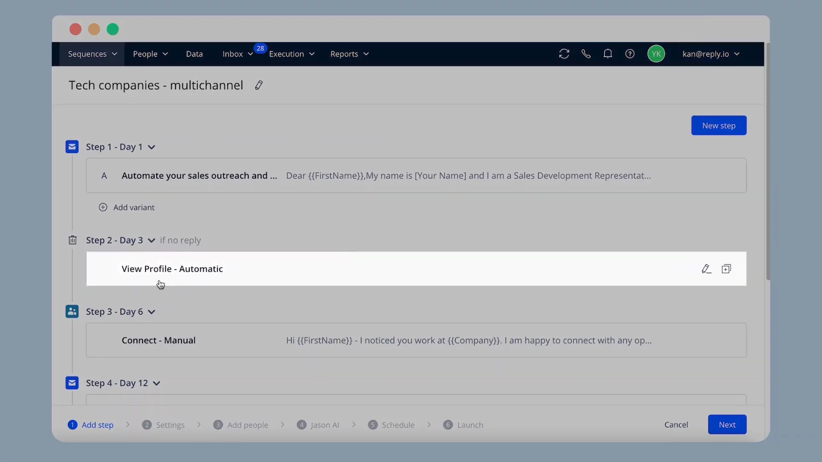Open the Sequences menu
This screenshot has height=462, width=822.
(x=92, y=54)
